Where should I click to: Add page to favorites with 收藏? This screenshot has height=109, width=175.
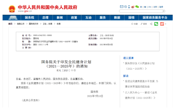coord(135,24)
